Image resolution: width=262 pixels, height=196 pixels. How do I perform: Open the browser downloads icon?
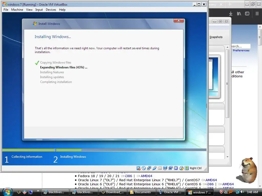231,14
